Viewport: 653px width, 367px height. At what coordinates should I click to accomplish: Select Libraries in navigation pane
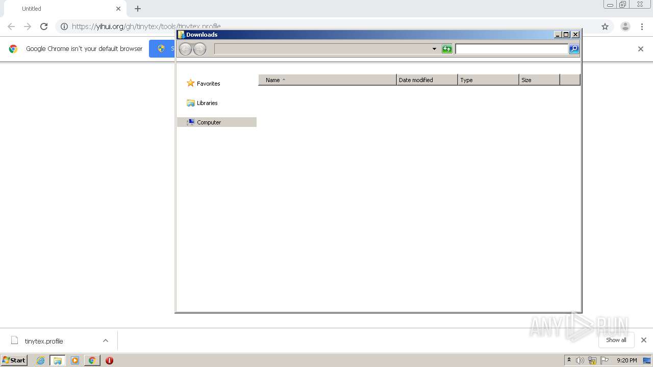pos(202,103)
